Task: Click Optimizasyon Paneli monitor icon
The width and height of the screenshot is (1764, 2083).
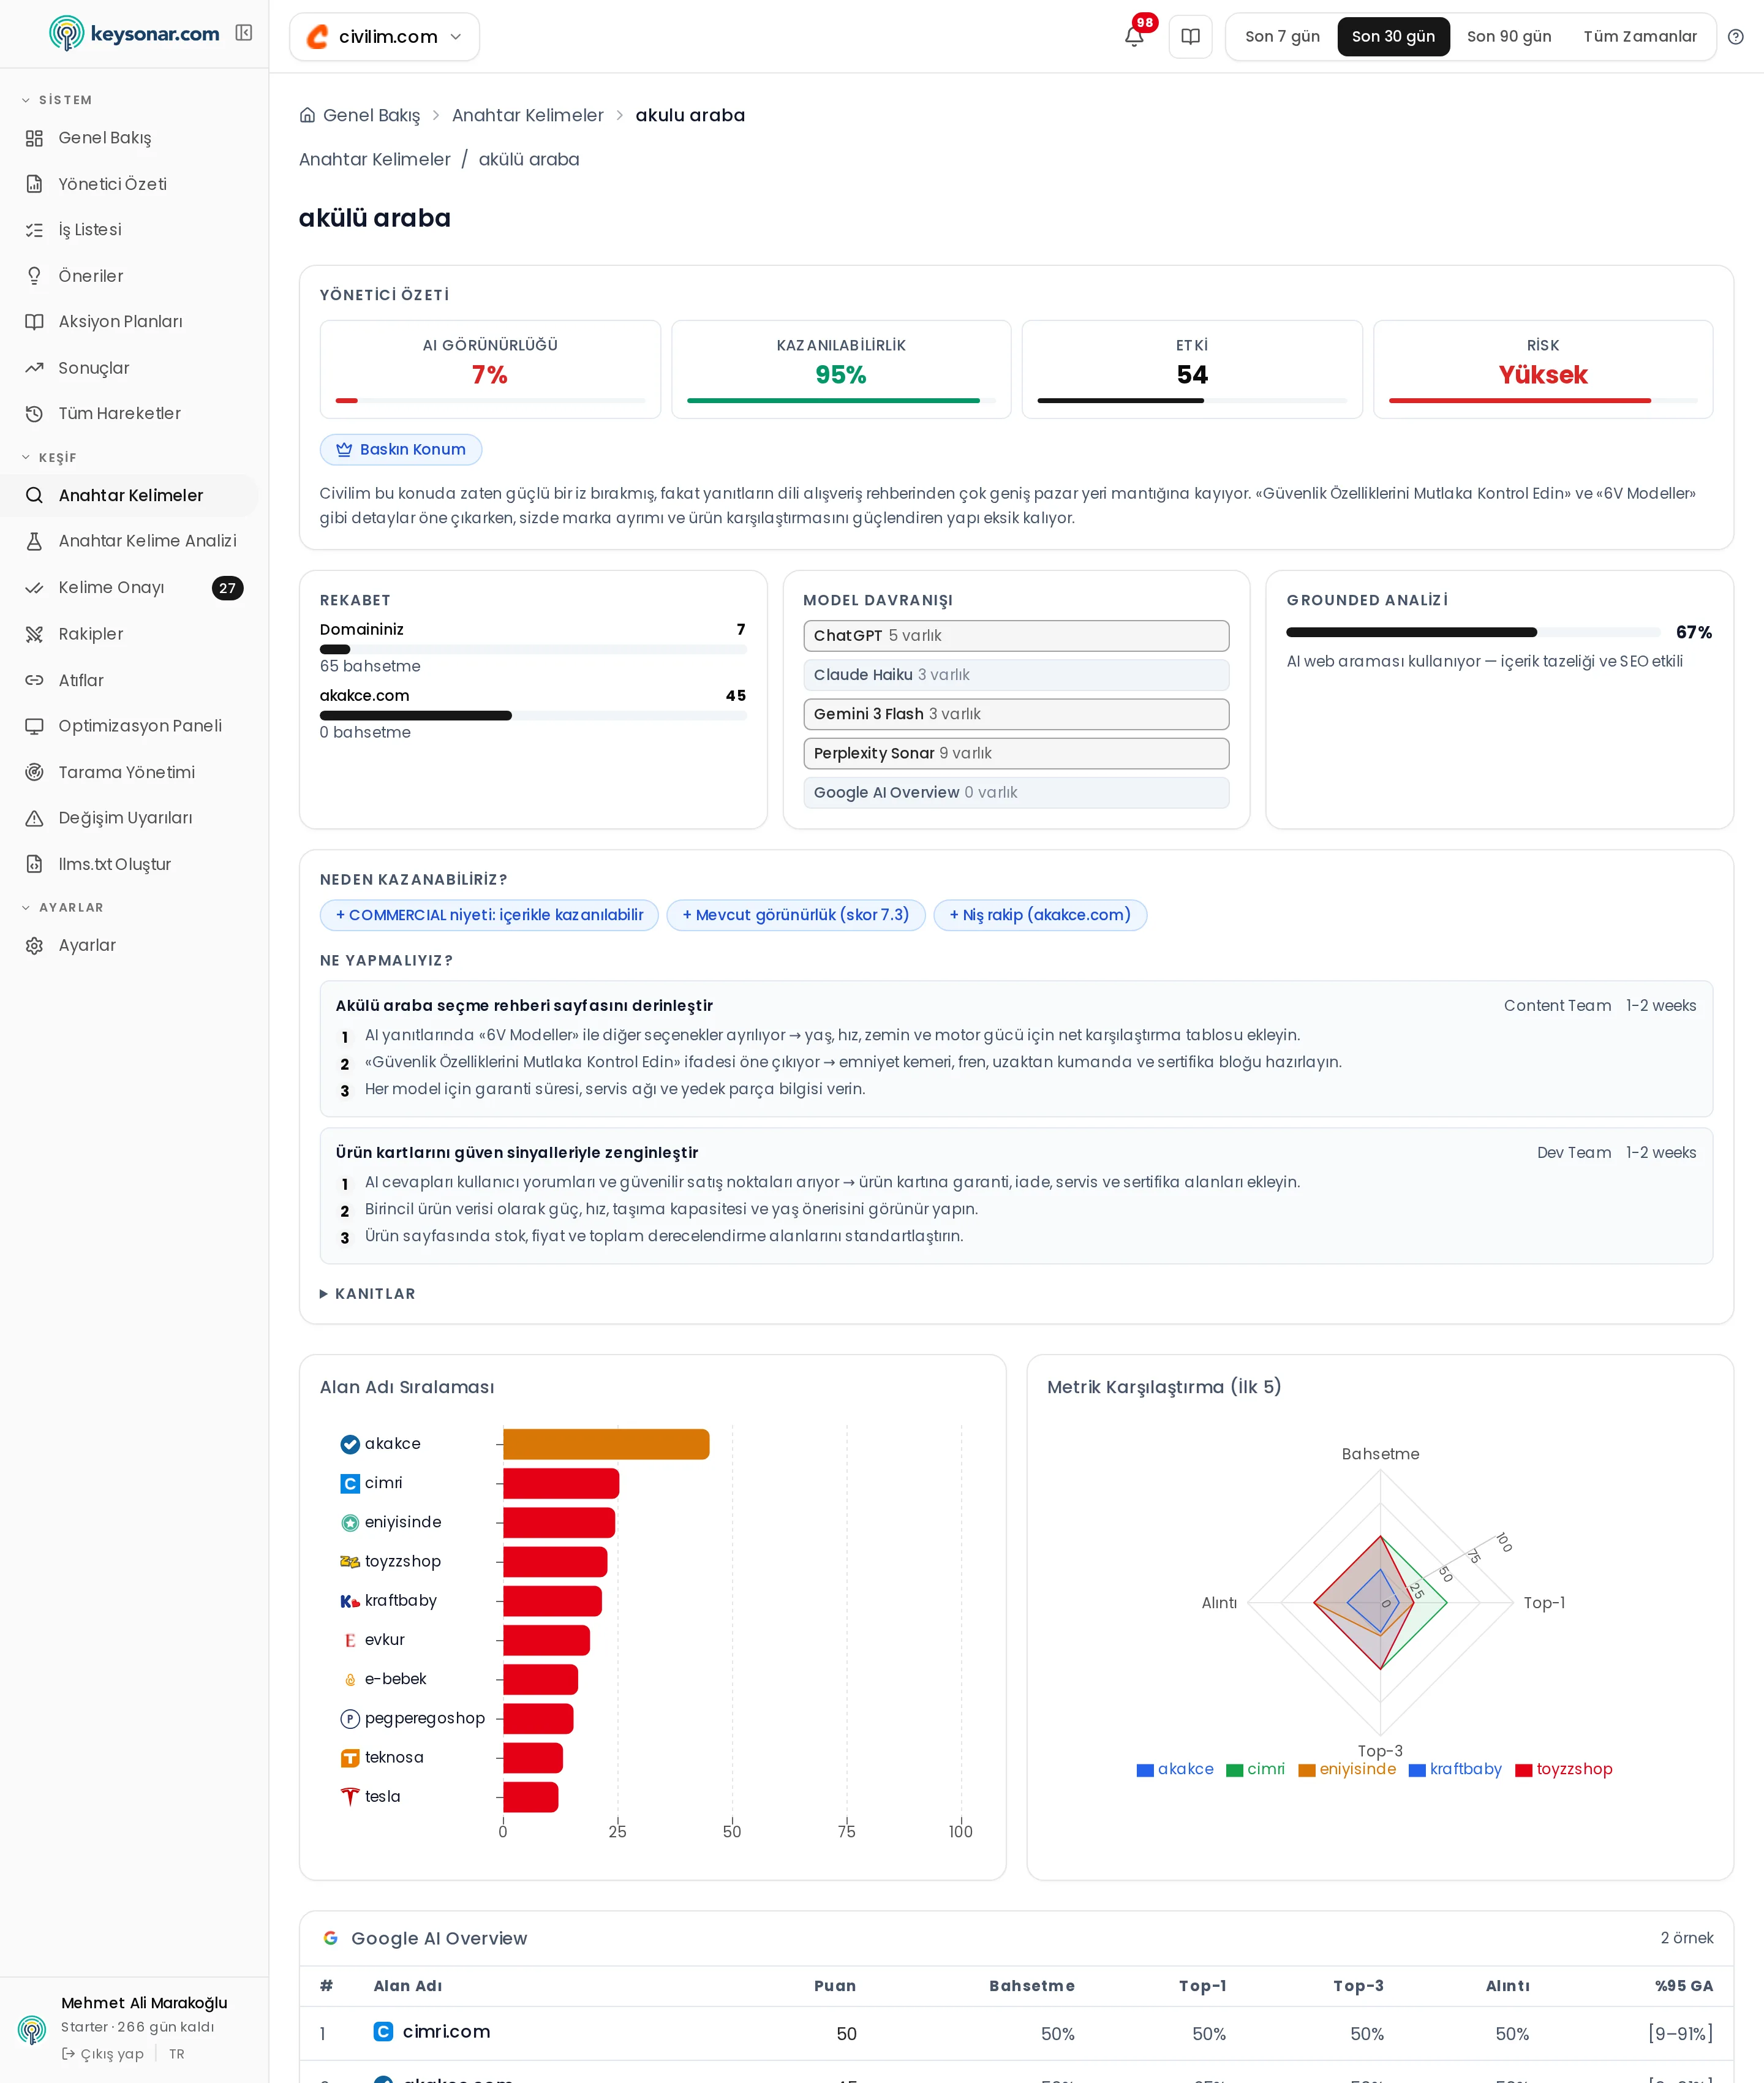Action: (x=34, y=726)
